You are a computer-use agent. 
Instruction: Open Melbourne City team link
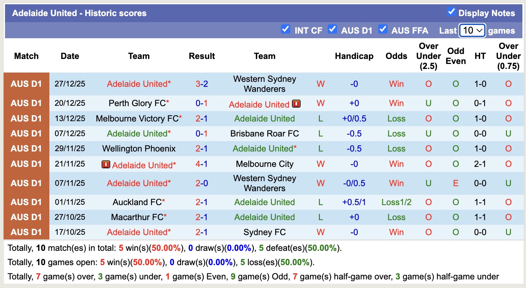pyautogui.click(x=264, y=164)
